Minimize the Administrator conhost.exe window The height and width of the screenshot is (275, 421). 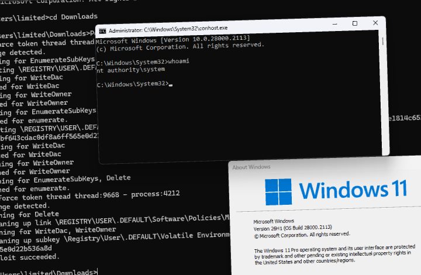coord(334,24)
